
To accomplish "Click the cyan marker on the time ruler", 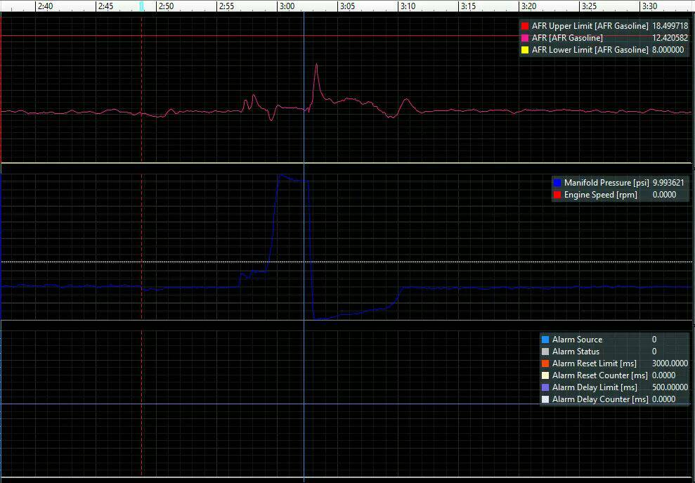I will (141, 6).
